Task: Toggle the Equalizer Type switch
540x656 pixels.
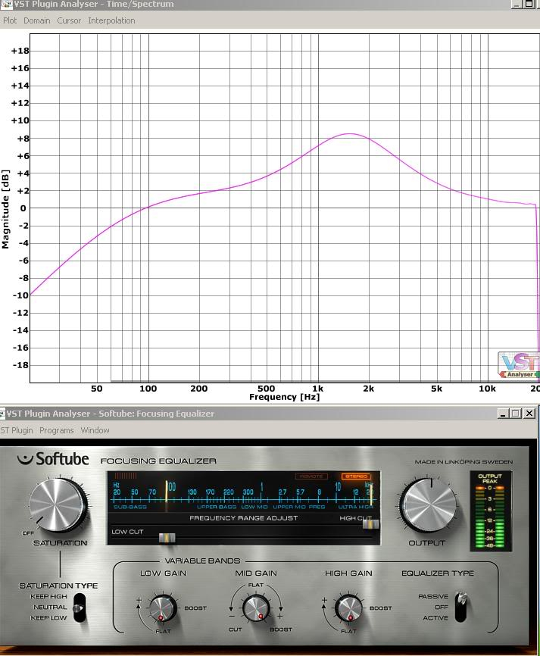Action: (x=461, y=607)
